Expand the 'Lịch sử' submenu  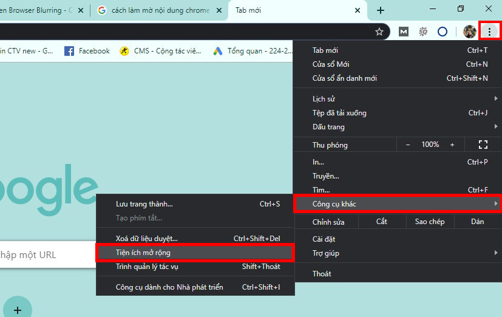coord(398,99)
